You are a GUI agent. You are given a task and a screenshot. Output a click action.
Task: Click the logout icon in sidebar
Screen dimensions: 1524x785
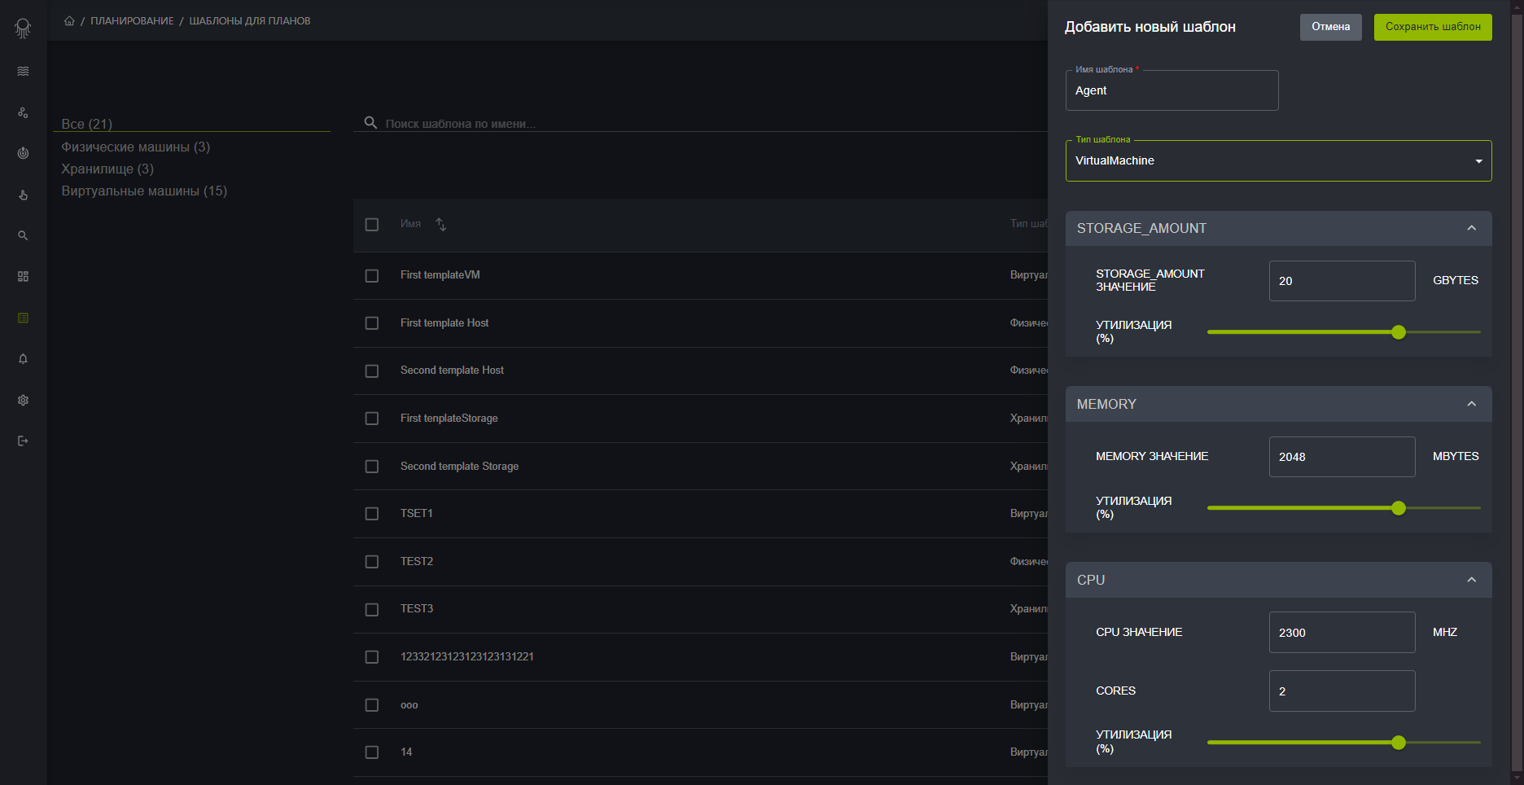(23, 441)
